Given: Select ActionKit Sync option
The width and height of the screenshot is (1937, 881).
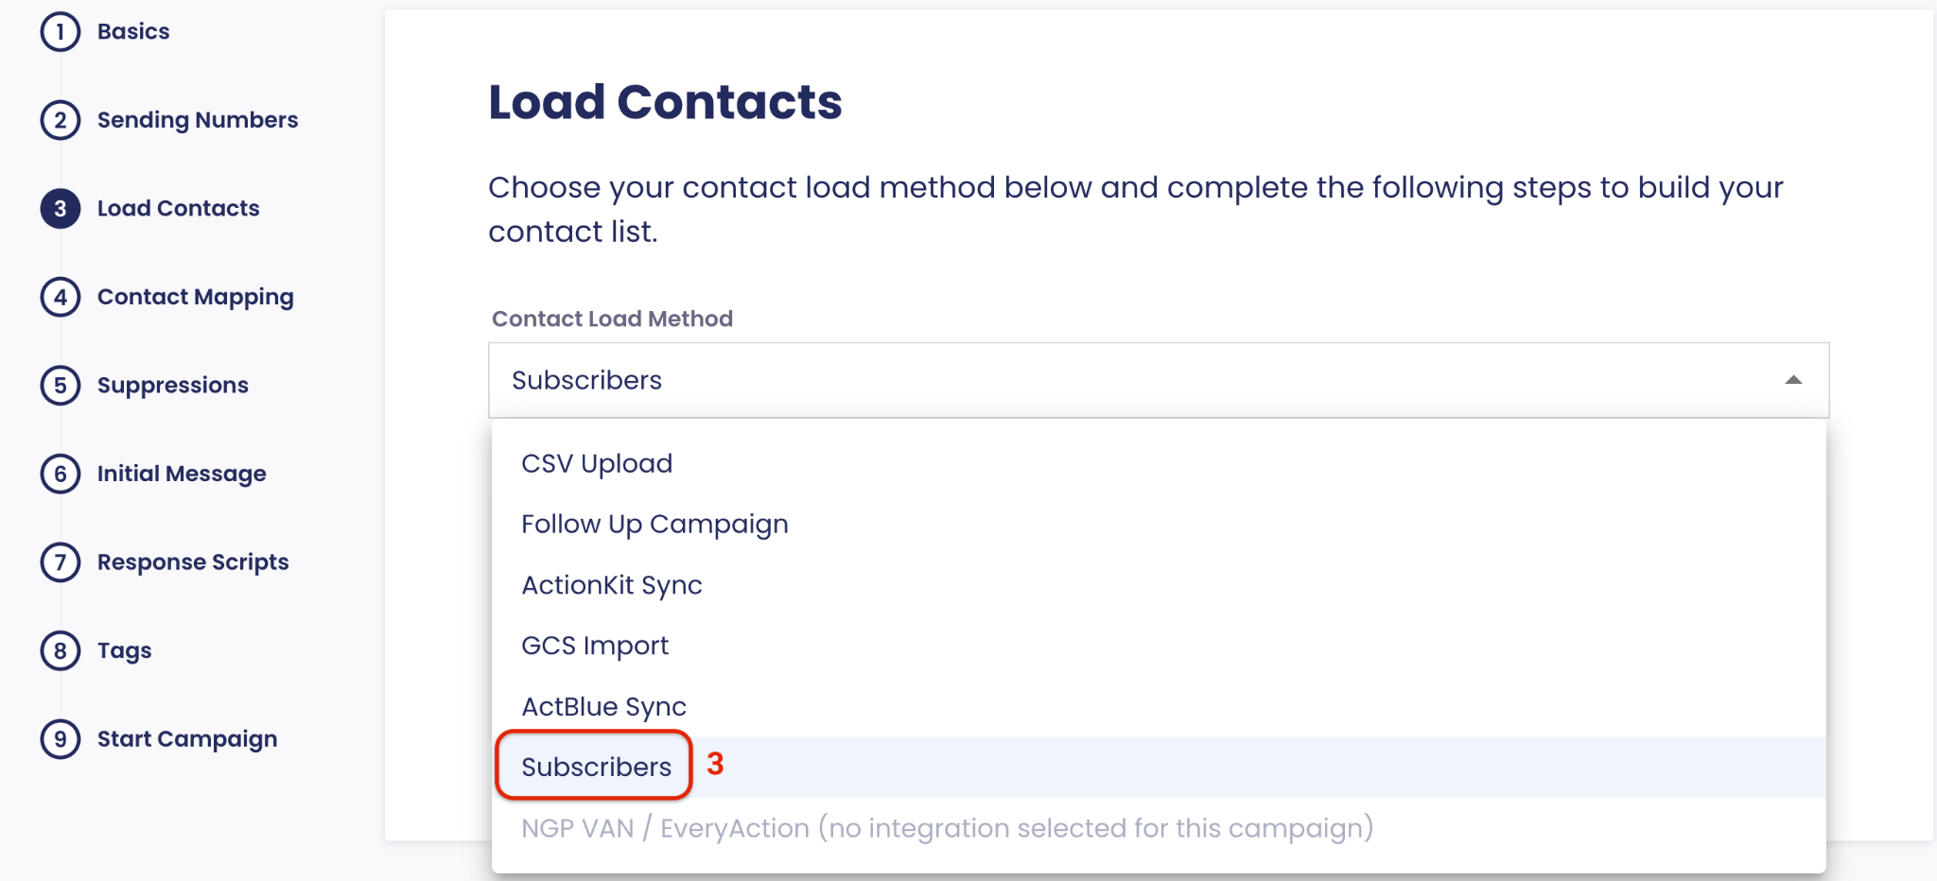Looking at the screenshot, I should [x=612, y=585].
